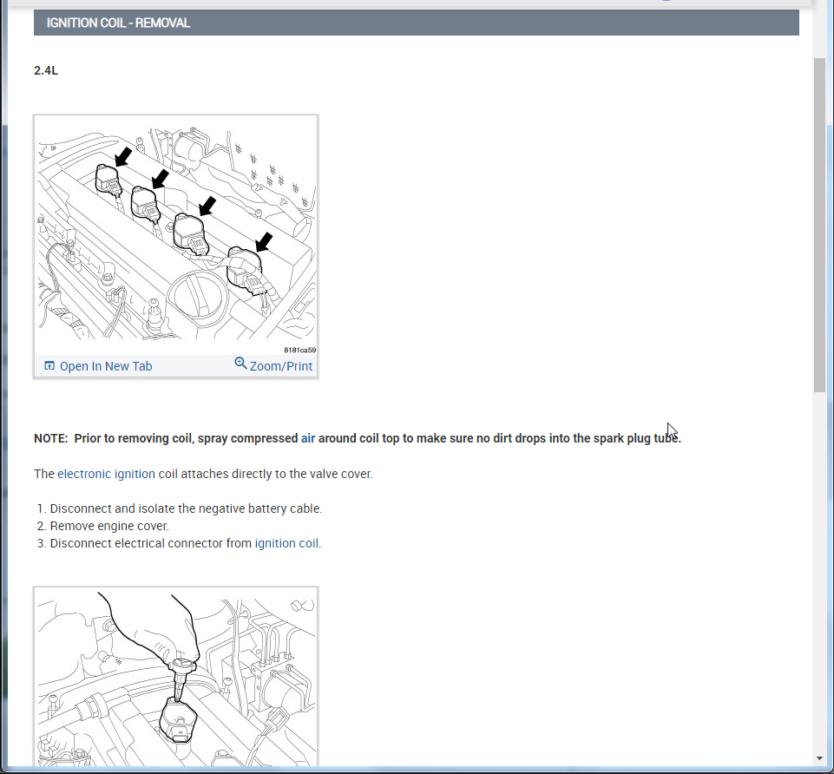834x774 pixels.
Task: Click the coil removal hand illustration
Action: tap(176, 677)
